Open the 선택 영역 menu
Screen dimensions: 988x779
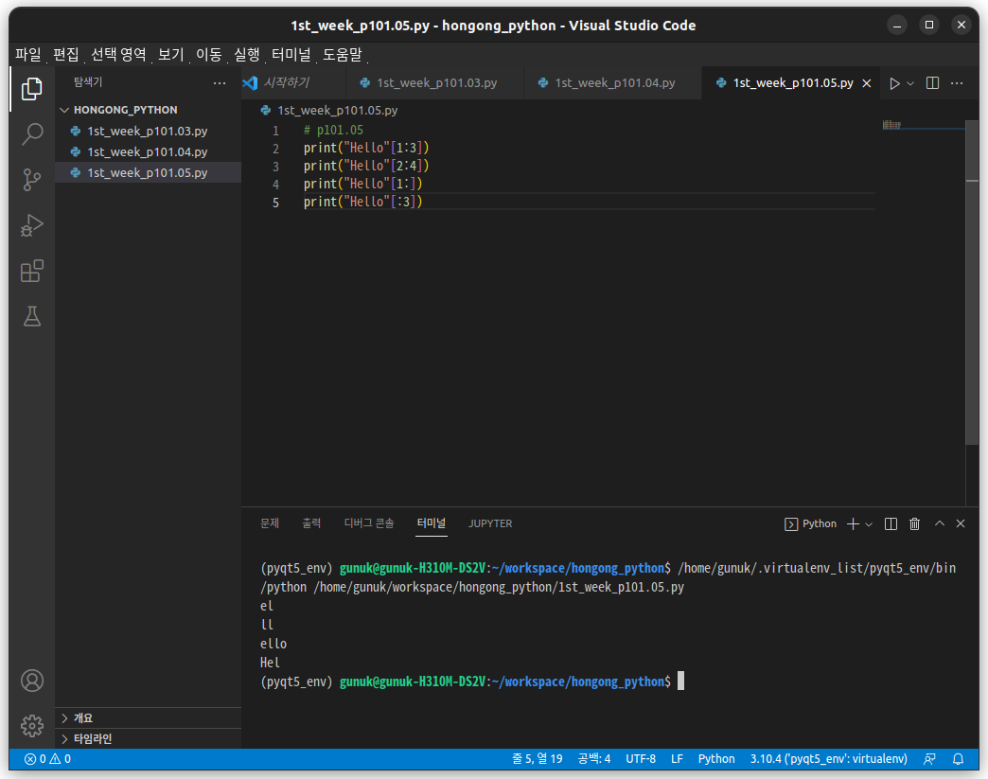118,55
